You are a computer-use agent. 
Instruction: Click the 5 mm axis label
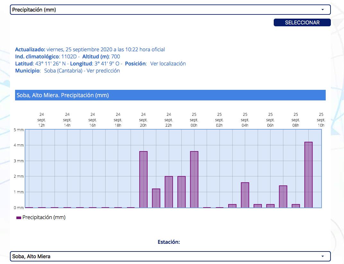19,130
